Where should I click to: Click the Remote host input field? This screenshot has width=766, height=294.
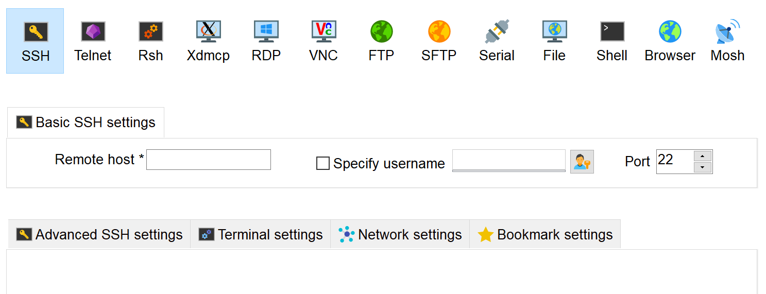(209, 160)
